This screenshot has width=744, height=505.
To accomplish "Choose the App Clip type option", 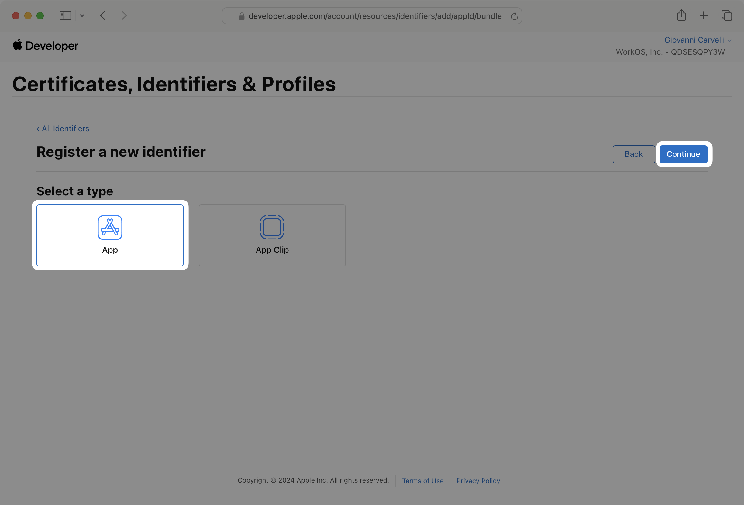I will point(272,235).
